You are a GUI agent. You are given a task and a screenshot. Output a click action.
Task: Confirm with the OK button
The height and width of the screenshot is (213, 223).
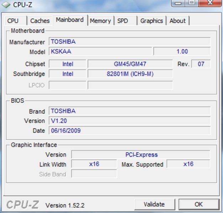199,204
